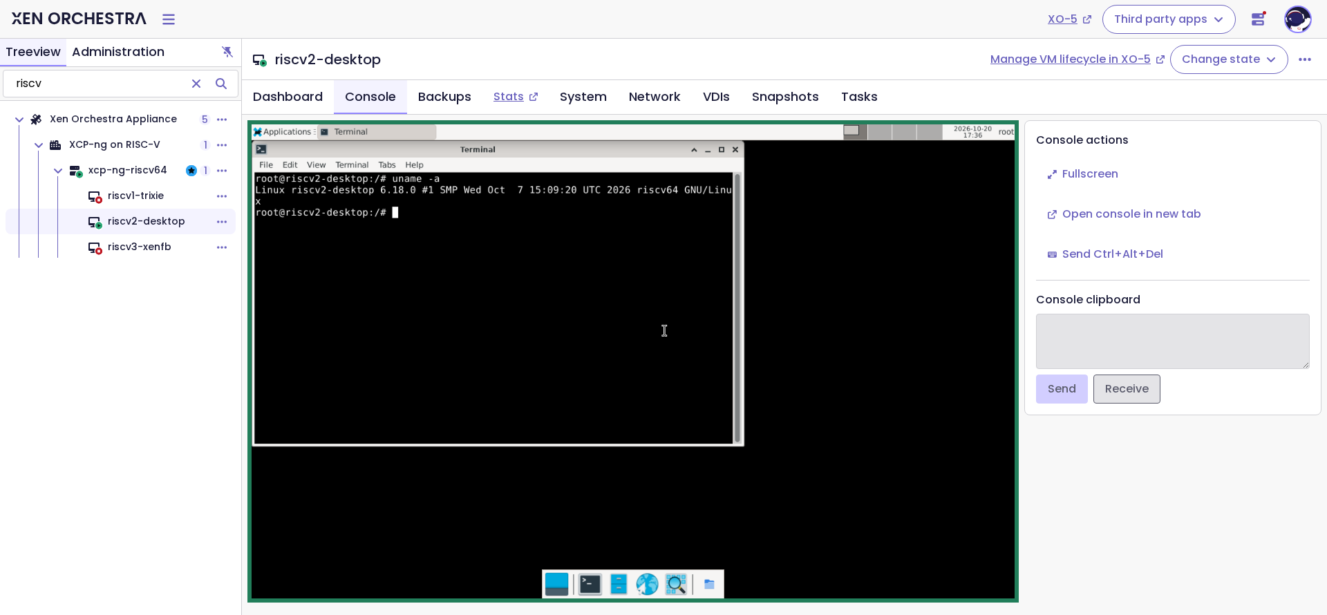Screen dimensions: 1327x615
Task: Collapse the XCP-ng on RISC-V pool
Action: (39, 145)
